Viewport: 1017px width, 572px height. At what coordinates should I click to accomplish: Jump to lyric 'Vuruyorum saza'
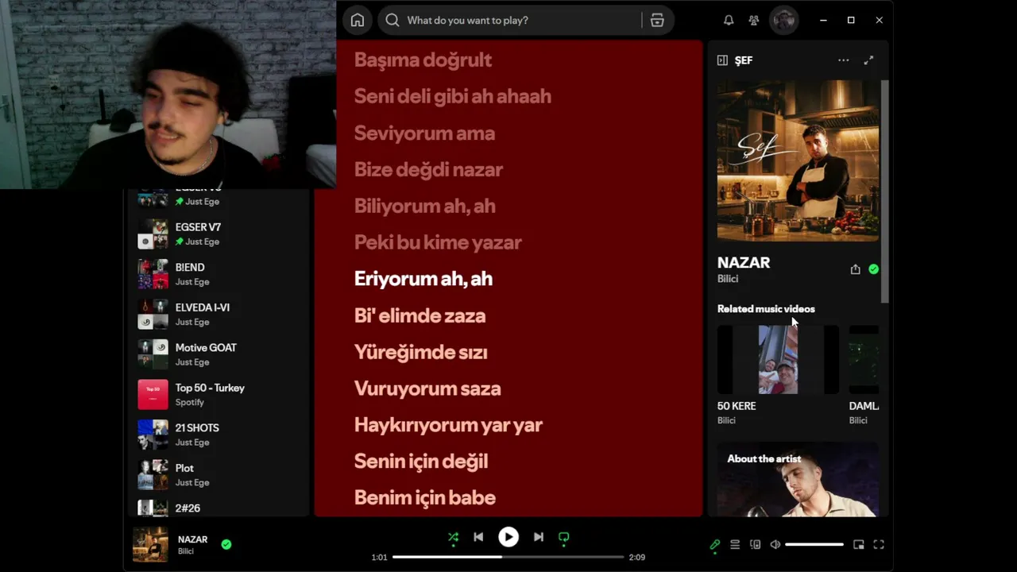click(x=427, y=388)
